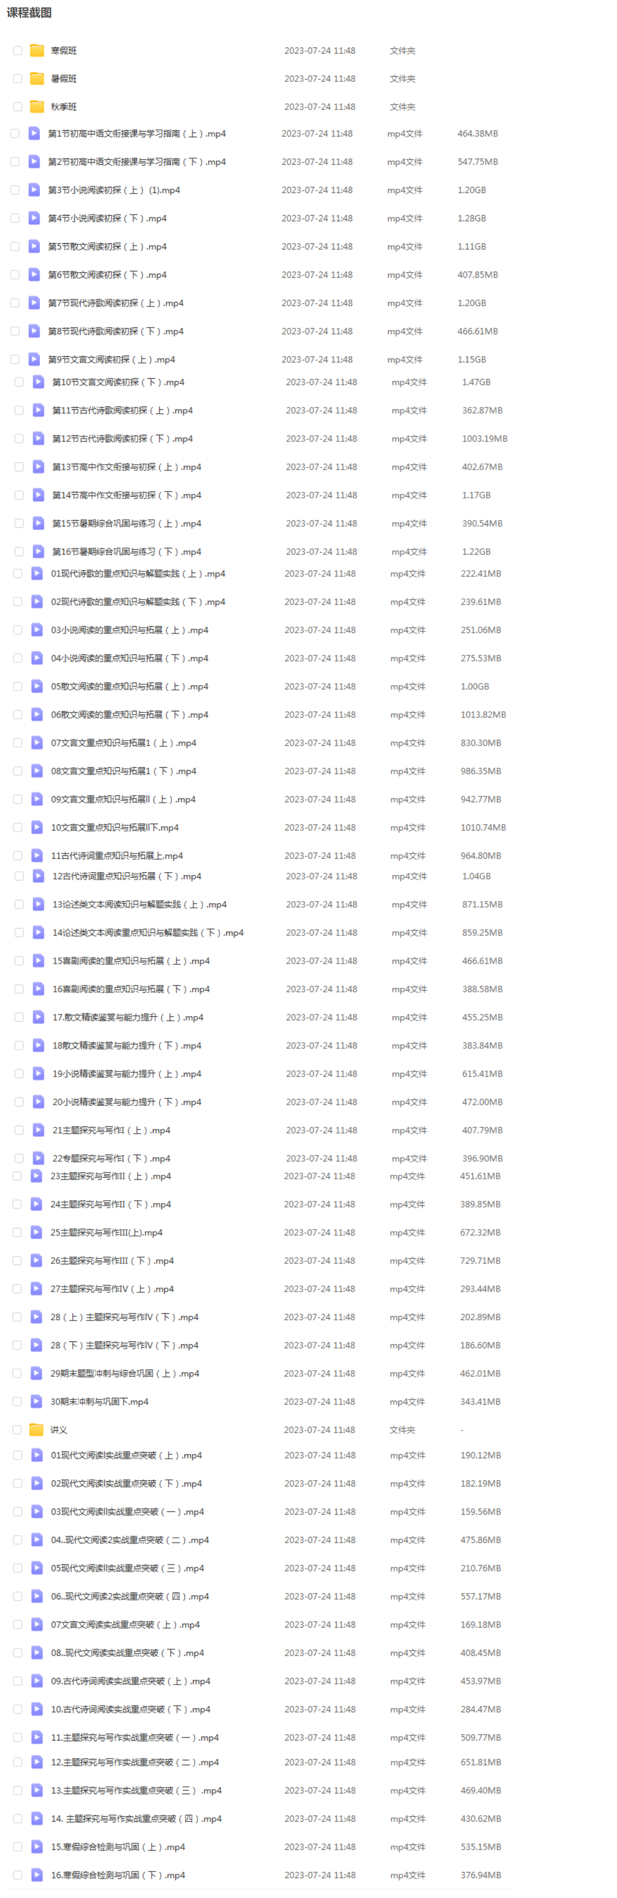Open file 25主题探究与写作III(上).mp4
The height and width of the screenshot is (1898, 617).
click(107, 1232)
